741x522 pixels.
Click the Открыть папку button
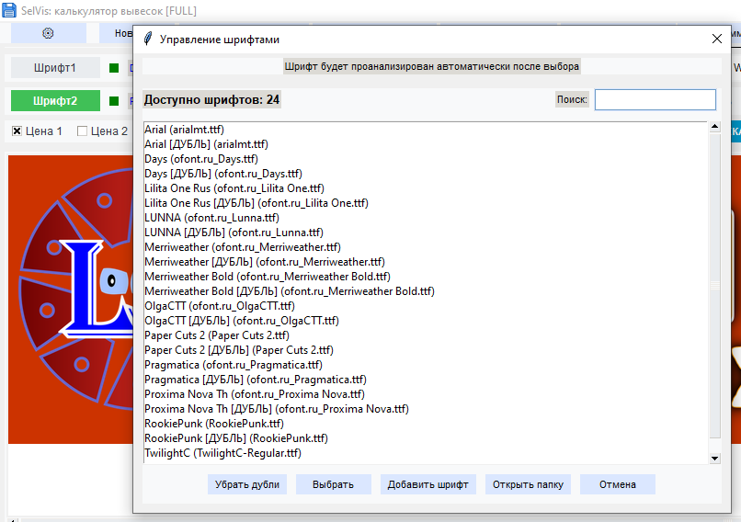[x=528, y=484]
